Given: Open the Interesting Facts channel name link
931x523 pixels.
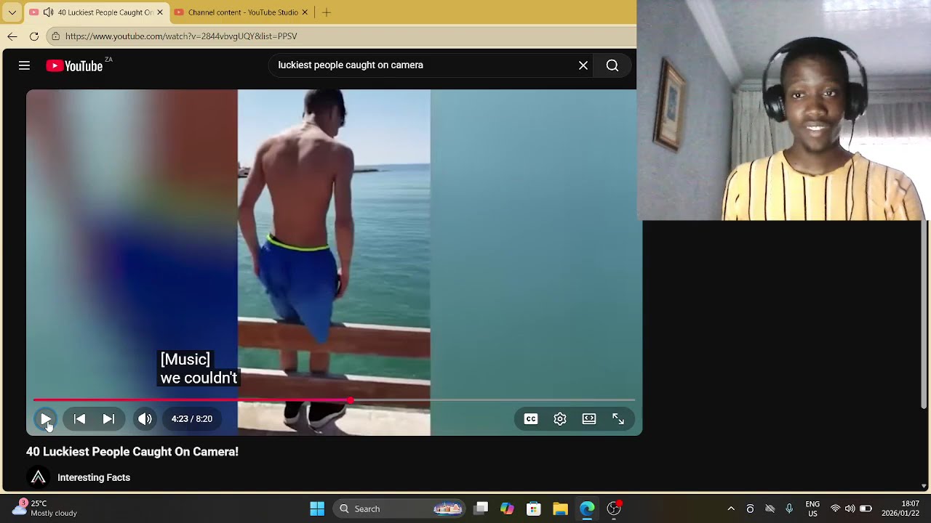Looking at the screenshot, I should pos(94,477).
